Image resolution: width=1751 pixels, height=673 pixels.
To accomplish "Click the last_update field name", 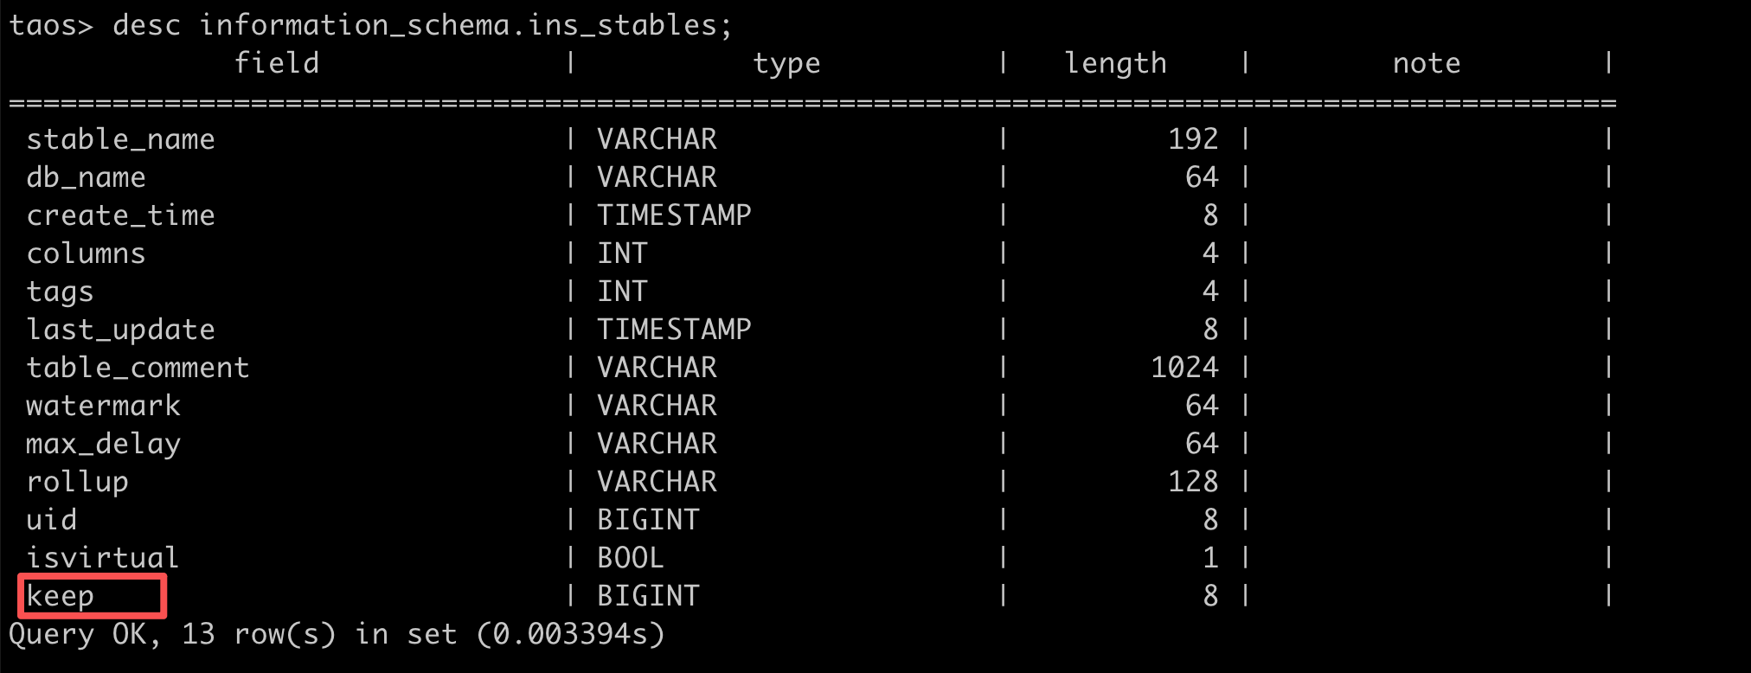I will pos(120,330).
